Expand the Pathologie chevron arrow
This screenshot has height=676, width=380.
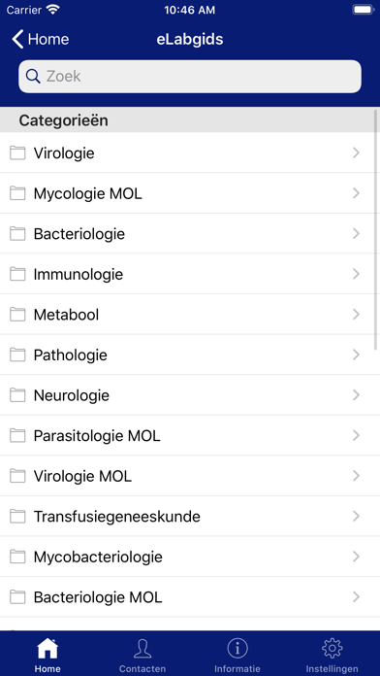[x=356, y=355]
